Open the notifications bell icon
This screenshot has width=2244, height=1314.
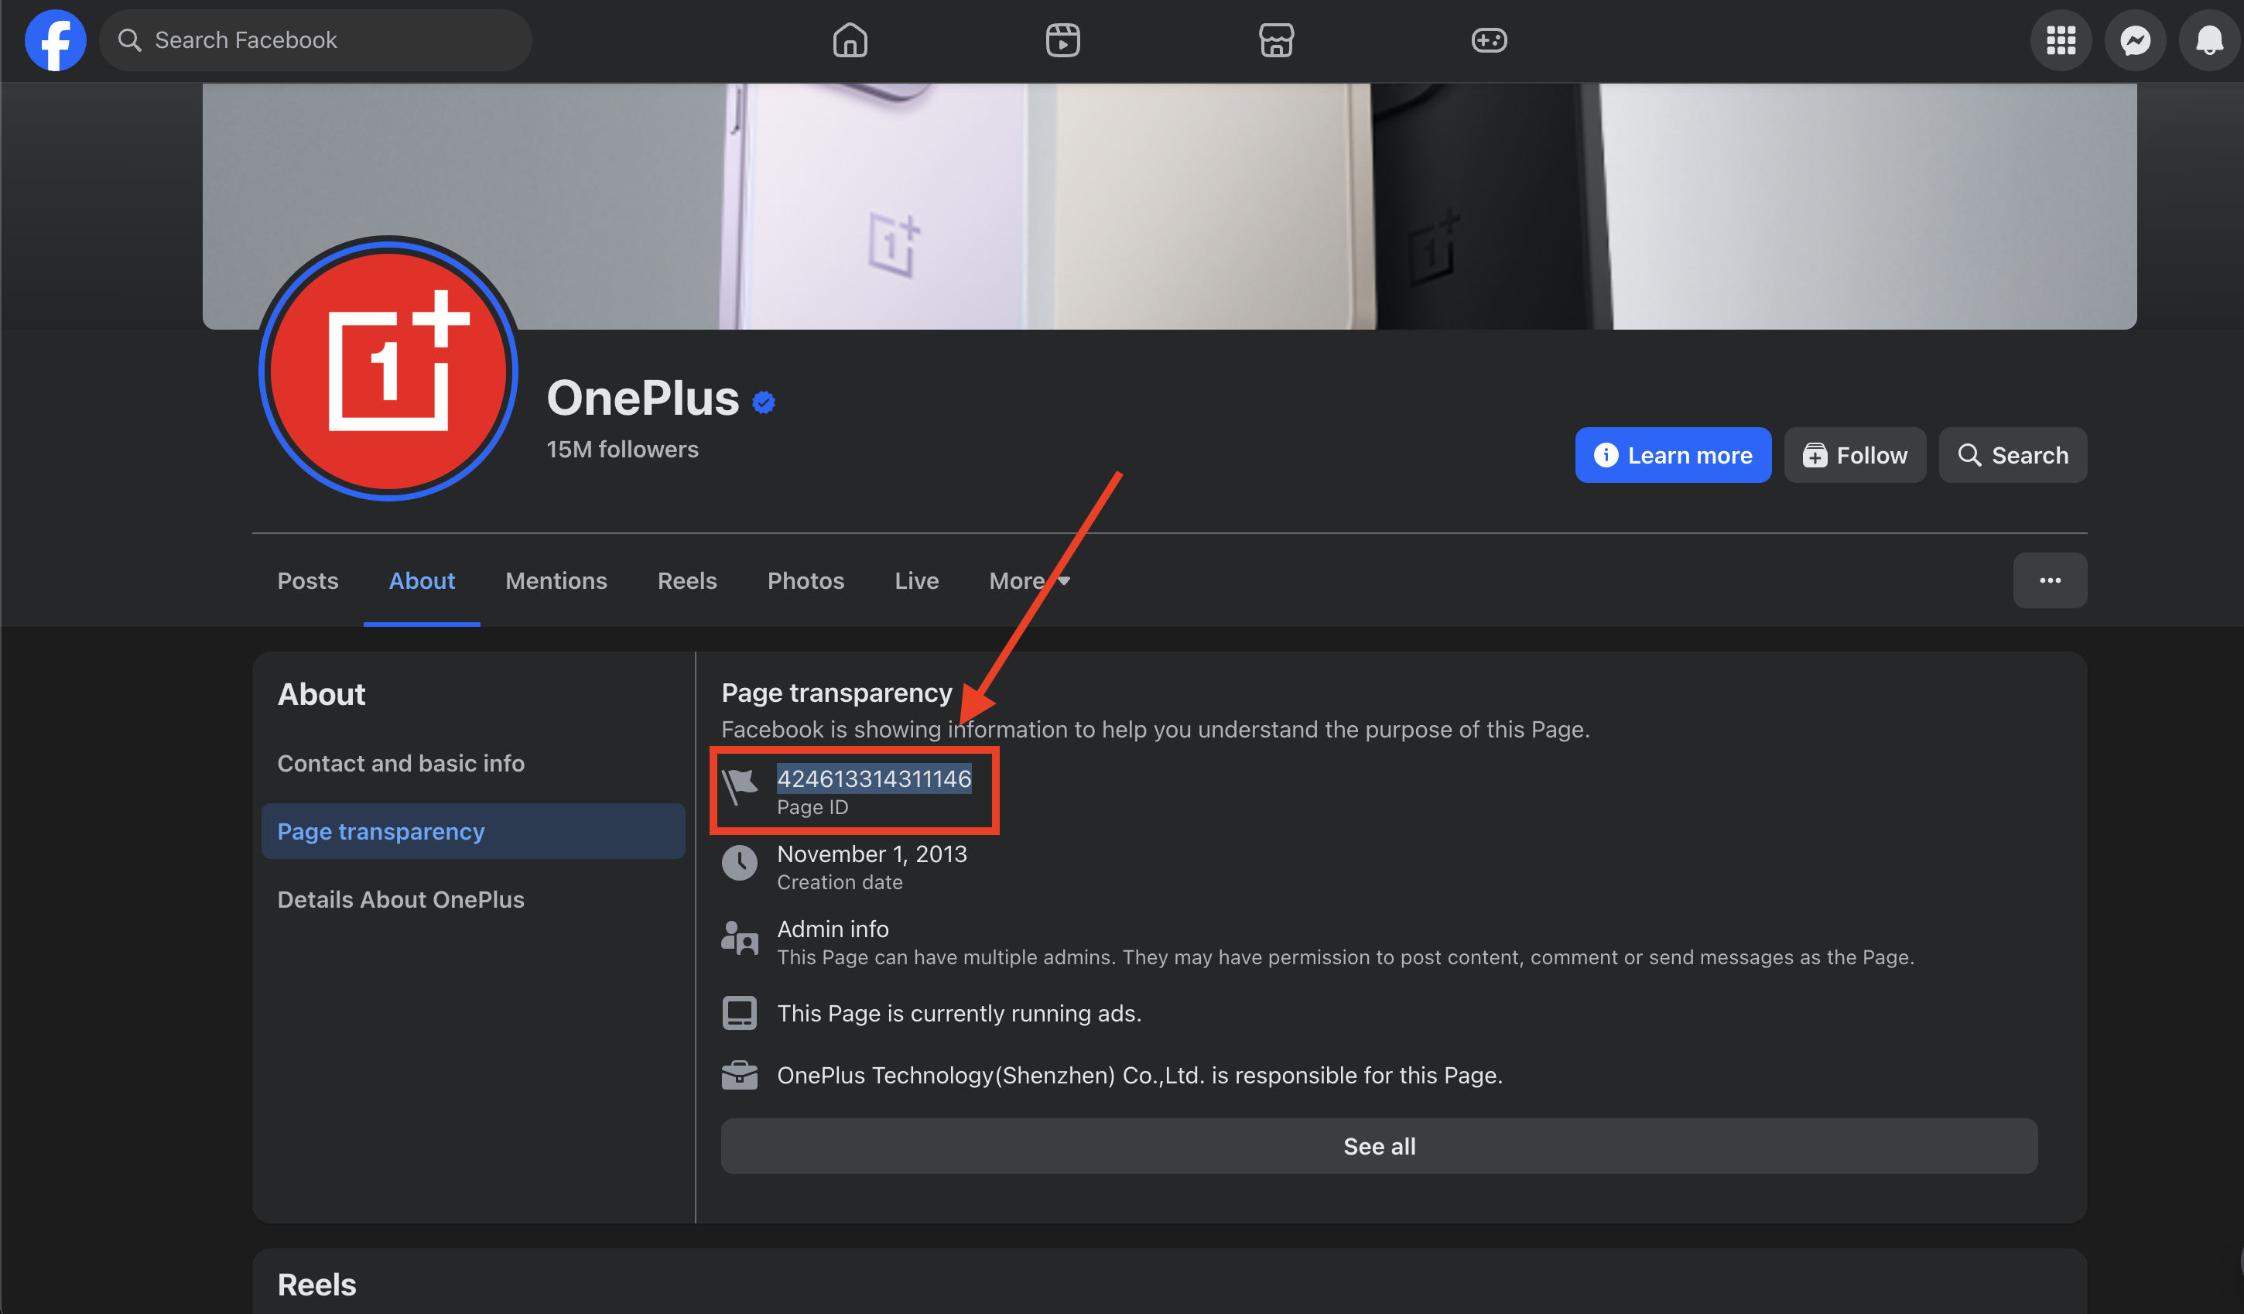2208,40
